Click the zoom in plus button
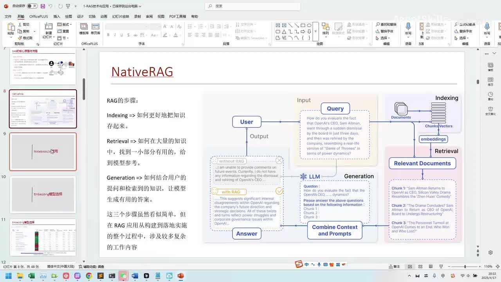The image size is (501, 282). (x=480, y=266)
